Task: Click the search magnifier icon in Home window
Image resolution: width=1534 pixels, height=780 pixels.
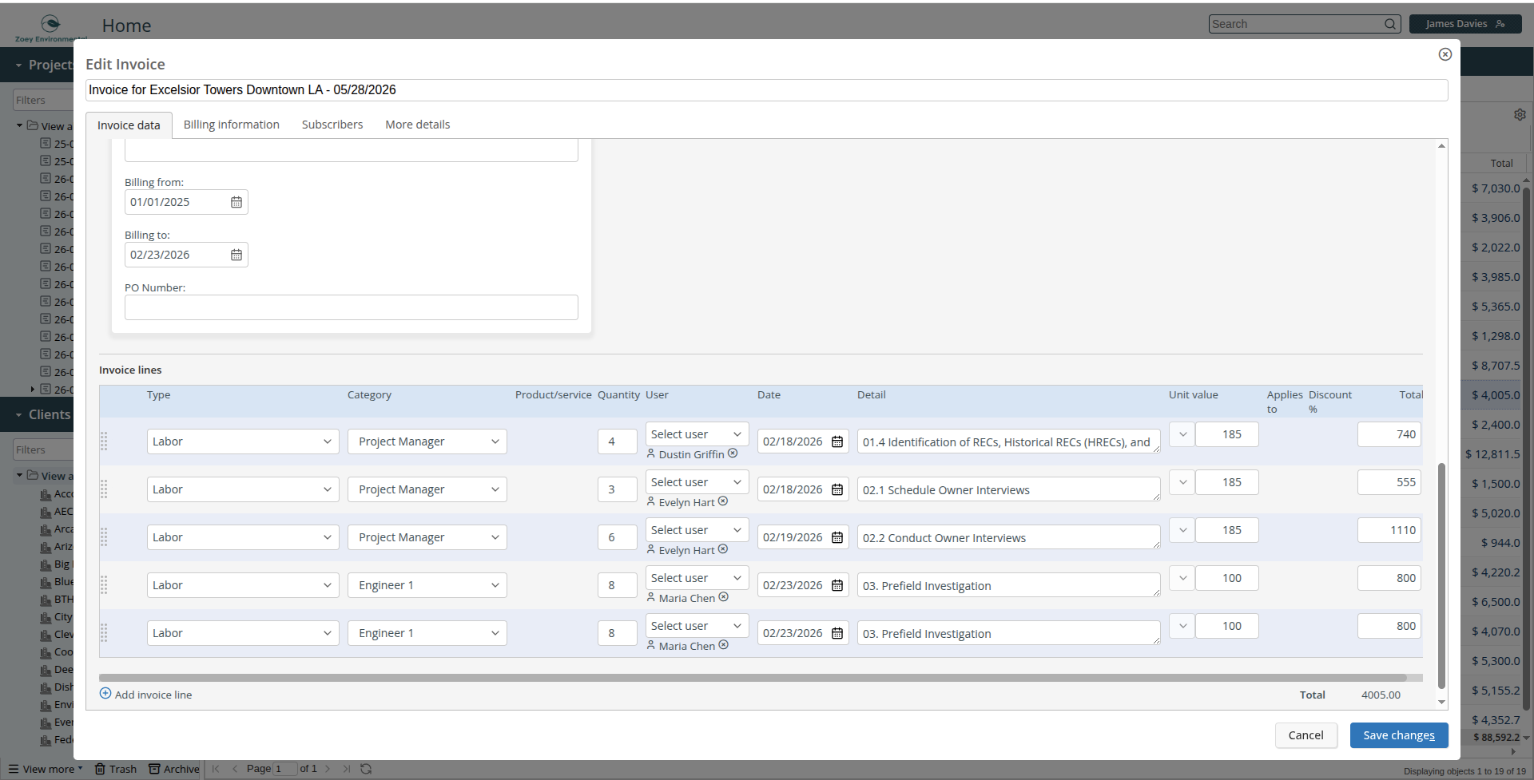Action: coord(1390,24)
